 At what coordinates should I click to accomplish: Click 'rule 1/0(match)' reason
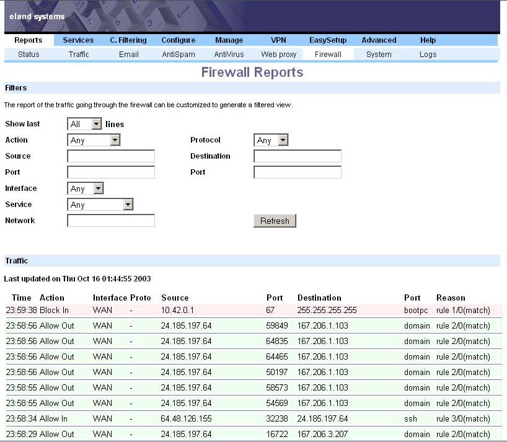(463, 311)
